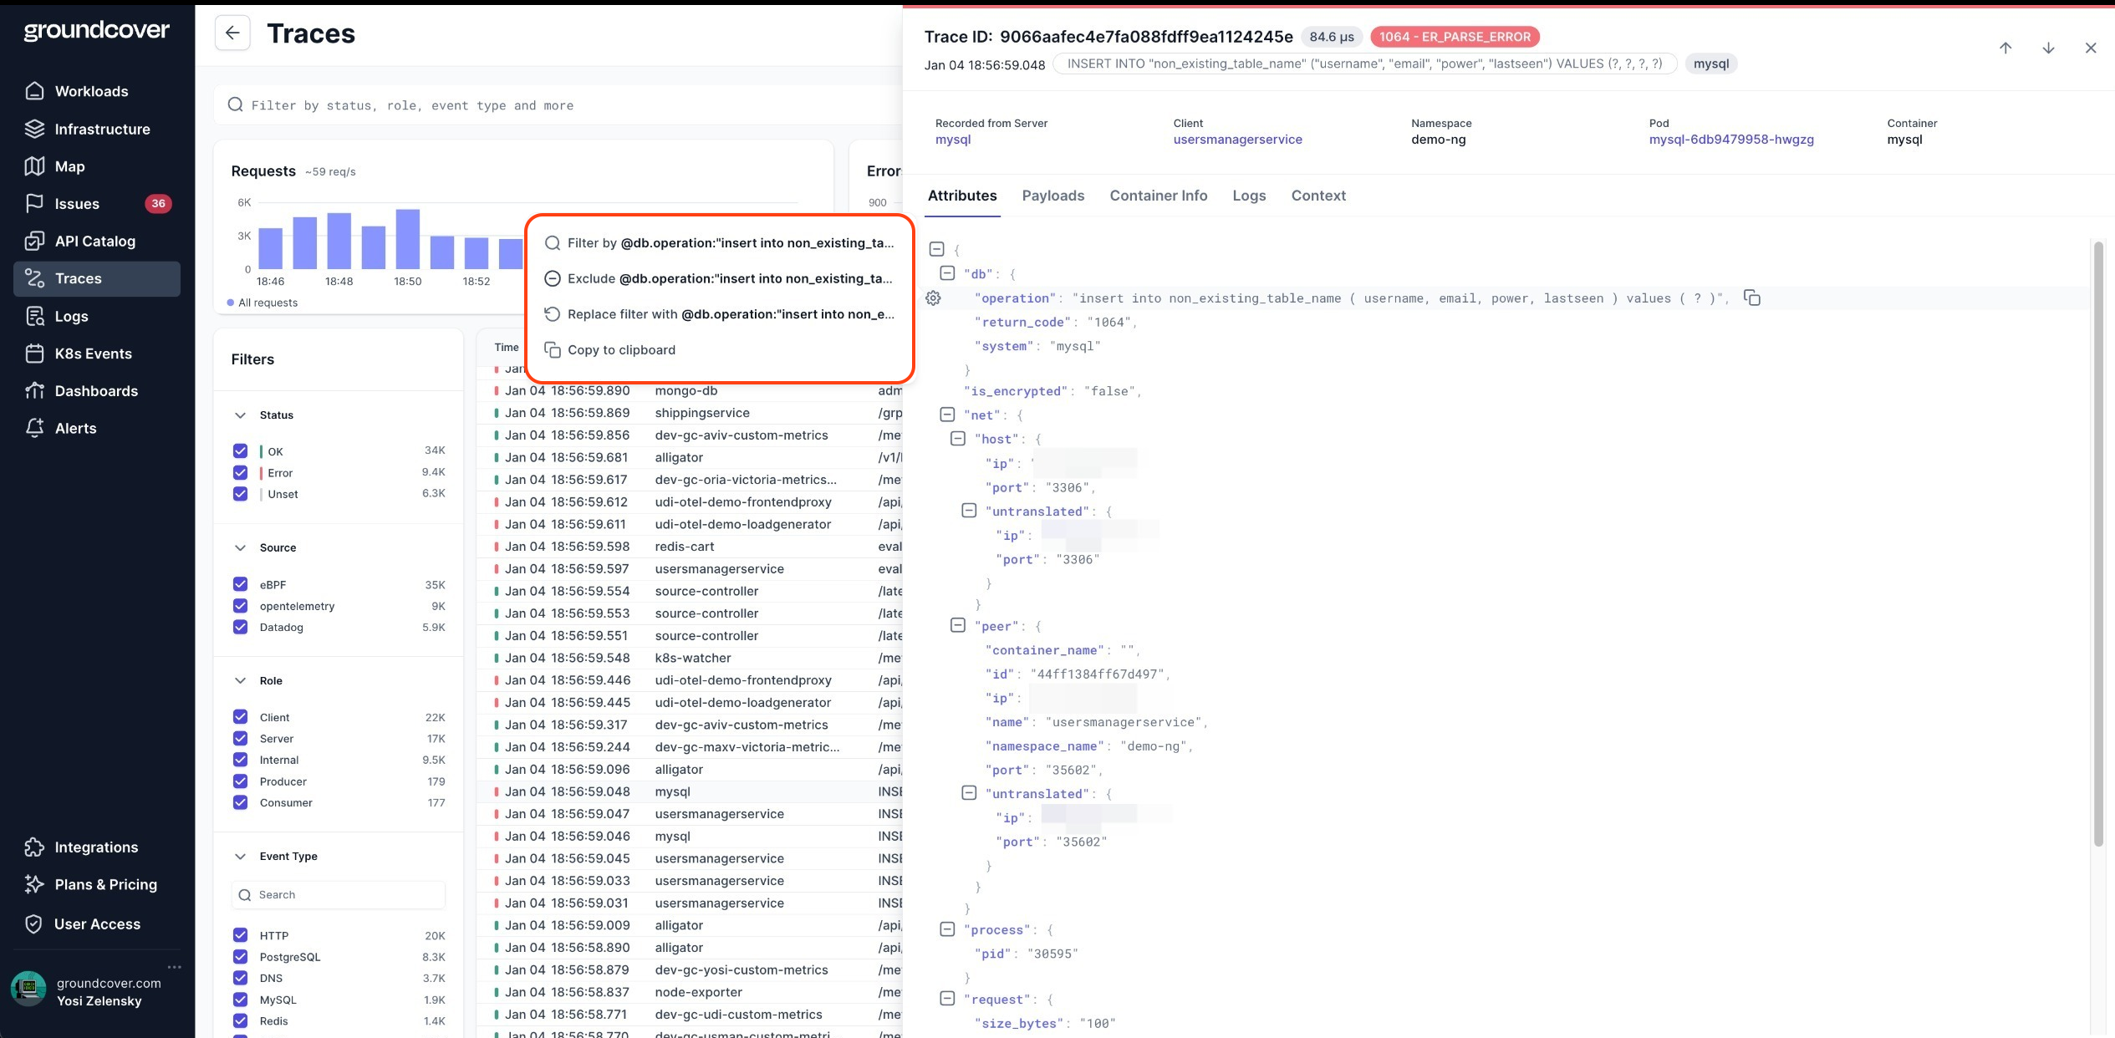Screen dimensions: 2115x1038
Task: Open the usersmanagerservice client link
Action: (x=1237, y=140)
